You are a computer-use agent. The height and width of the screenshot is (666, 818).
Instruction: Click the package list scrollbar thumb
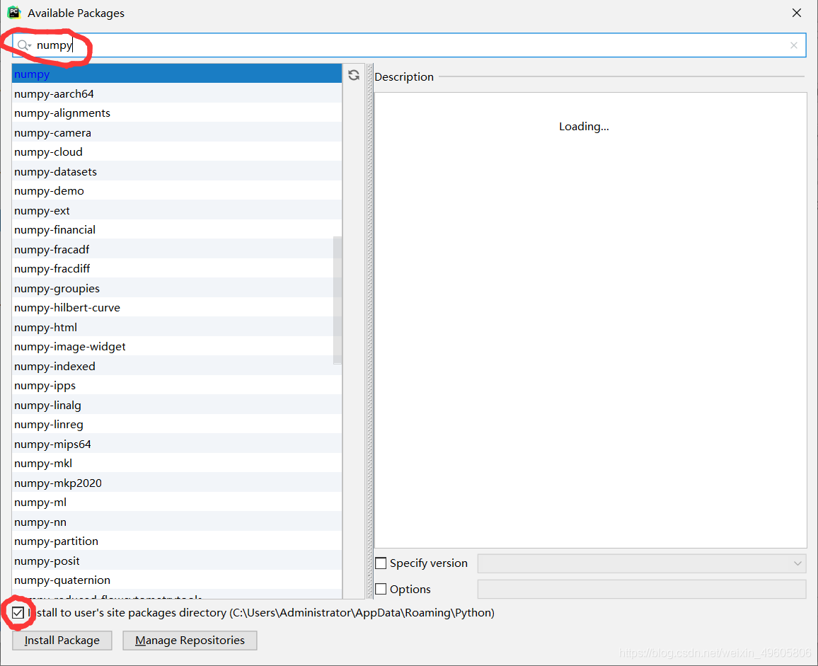pos(338,300)
